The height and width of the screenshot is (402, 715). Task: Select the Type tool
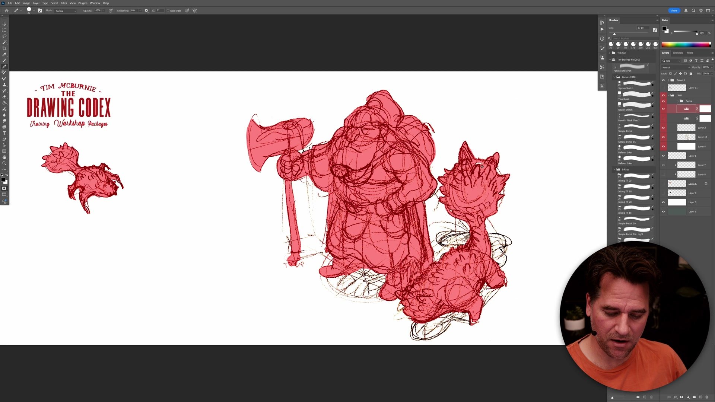[4, 133]
